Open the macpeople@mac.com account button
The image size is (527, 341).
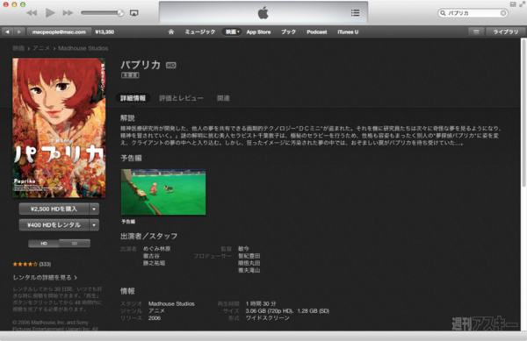(x=59, y=32)
